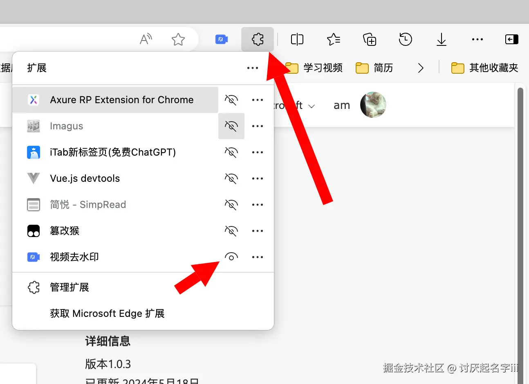Viewport: 529px width, 384px height.
Task: Select Axure RP Extension for Chrome
Action: click(115, 100)
